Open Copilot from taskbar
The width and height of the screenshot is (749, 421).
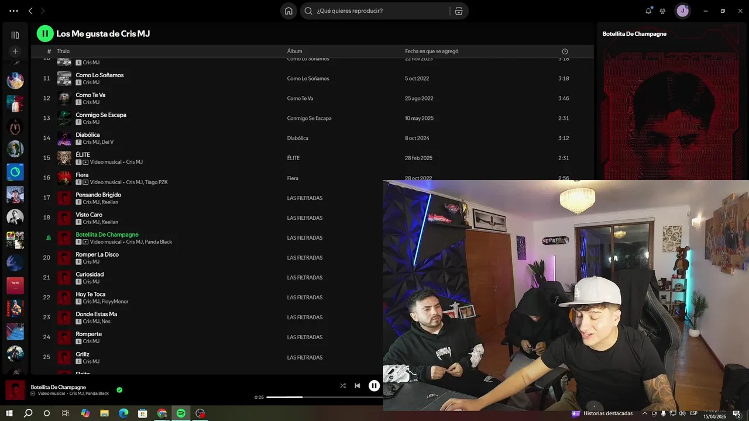pos(85,413)
